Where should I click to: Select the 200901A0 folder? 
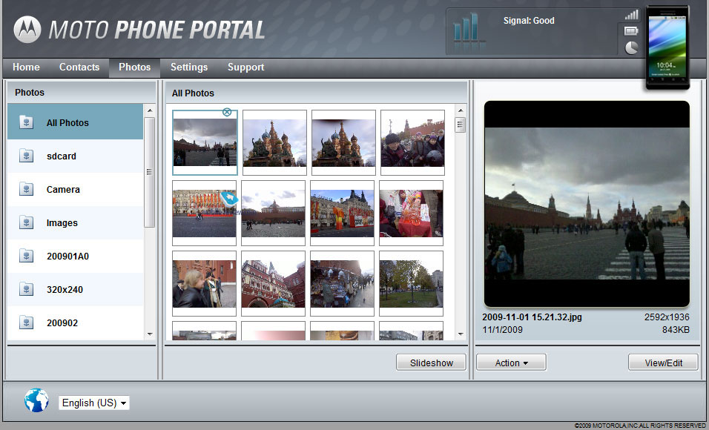(x=76, y=256)
